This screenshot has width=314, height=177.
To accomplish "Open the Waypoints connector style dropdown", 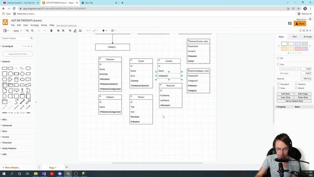I will pyautogui.click(x=95, y=30).
